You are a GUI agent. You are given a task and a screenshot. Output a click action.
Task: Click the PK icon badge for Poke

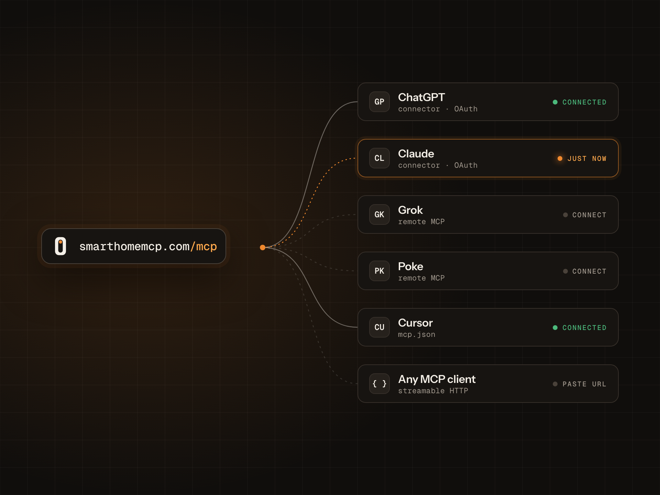[379, 271]
